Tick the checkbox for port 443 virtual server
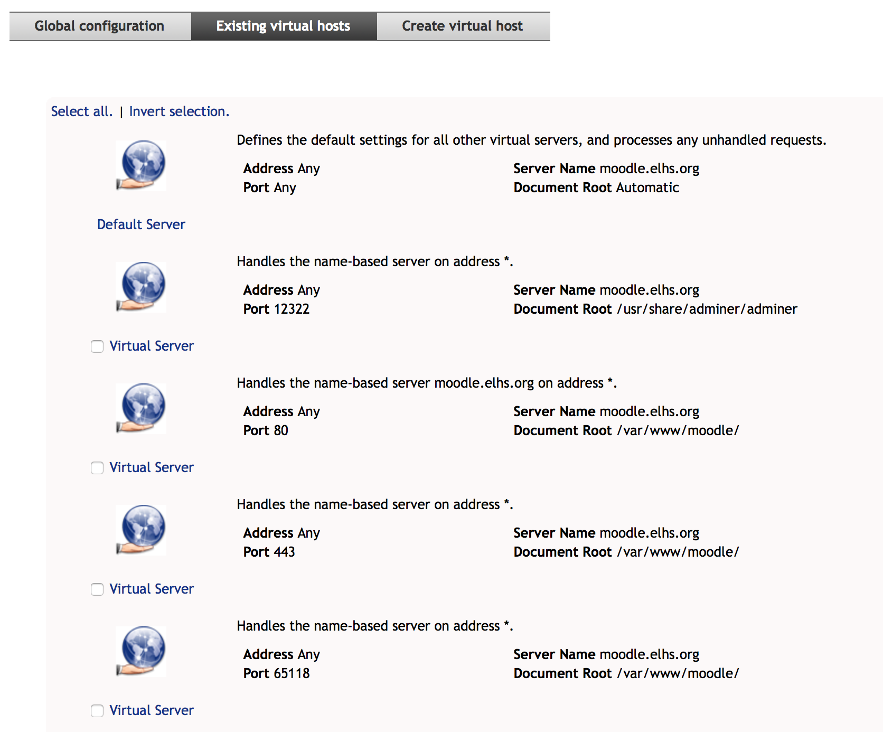This screenshot has height=732, width=883. coord(97,589)
